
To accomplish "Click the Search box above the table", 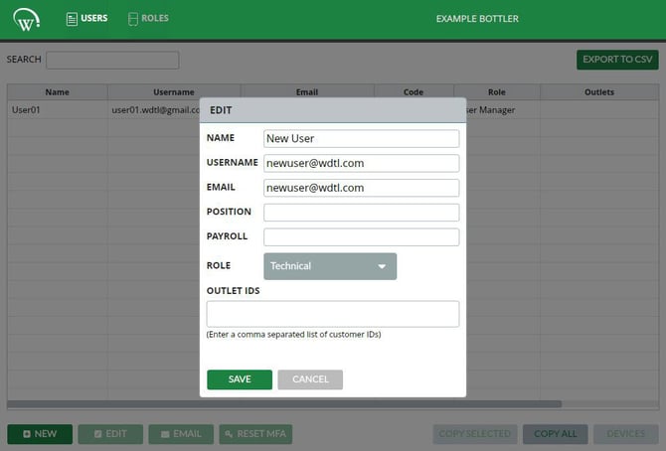I will click(112, 60).
